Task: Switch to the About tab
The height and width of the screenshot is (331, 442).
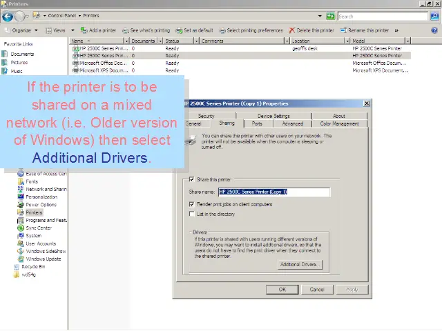Action: (339, 116)
